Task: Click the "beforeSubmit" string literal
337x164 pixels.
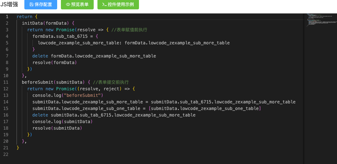Action: (x=83, y=95)
